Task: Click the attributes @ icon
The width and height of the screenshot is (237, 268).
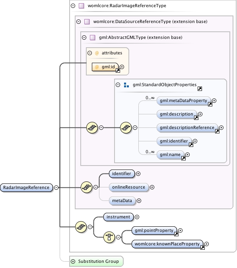Action: [x=97, y=53]
